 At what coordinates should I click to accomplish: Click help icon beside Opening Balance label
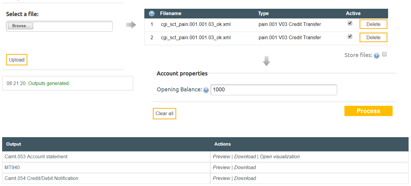click(206, 90)
